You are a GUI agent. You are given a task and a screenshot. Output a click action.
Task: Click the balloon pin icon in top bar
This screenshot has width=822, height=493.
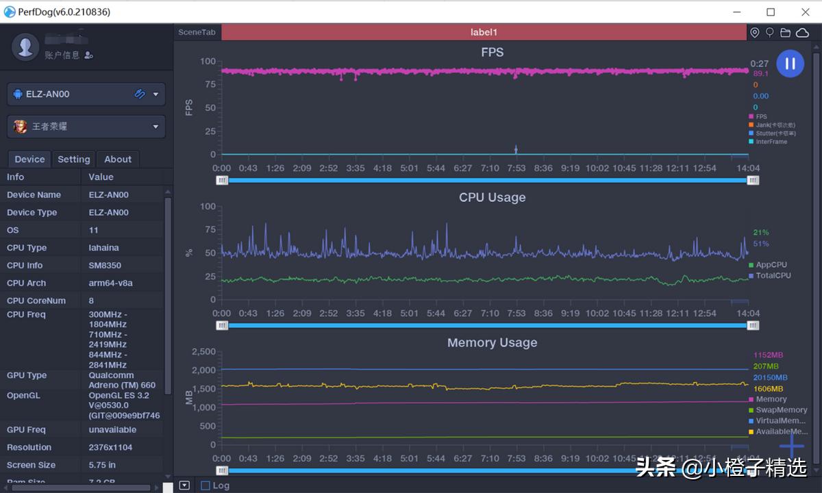pos(769,33)
